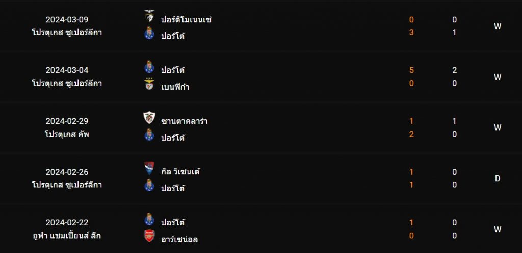Click the Arsenal cannon crest icon
The image size is (522, 253).
(149, 236)
